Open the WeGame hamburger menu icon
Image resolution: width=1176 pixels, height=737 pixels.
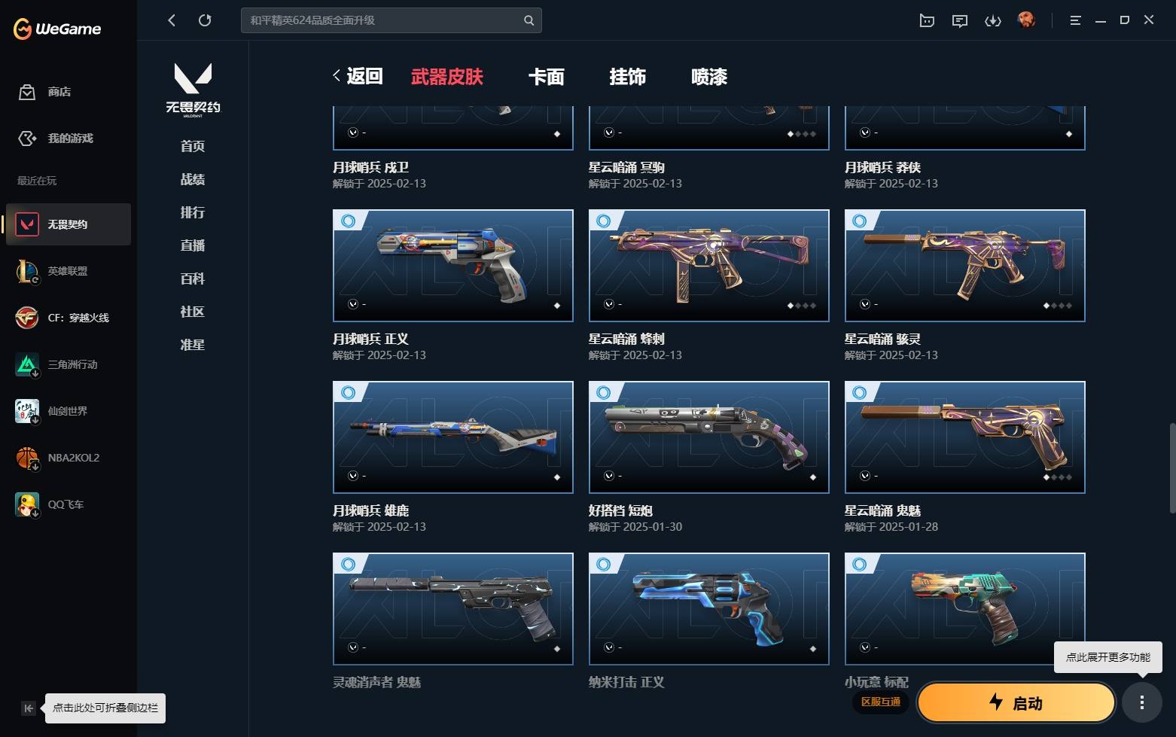click(x=1075, y=20)
